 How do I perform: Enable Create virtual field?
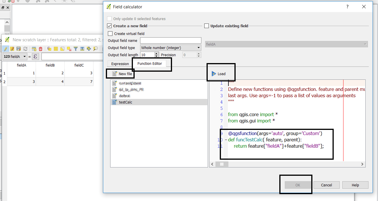tap(110, 34)
